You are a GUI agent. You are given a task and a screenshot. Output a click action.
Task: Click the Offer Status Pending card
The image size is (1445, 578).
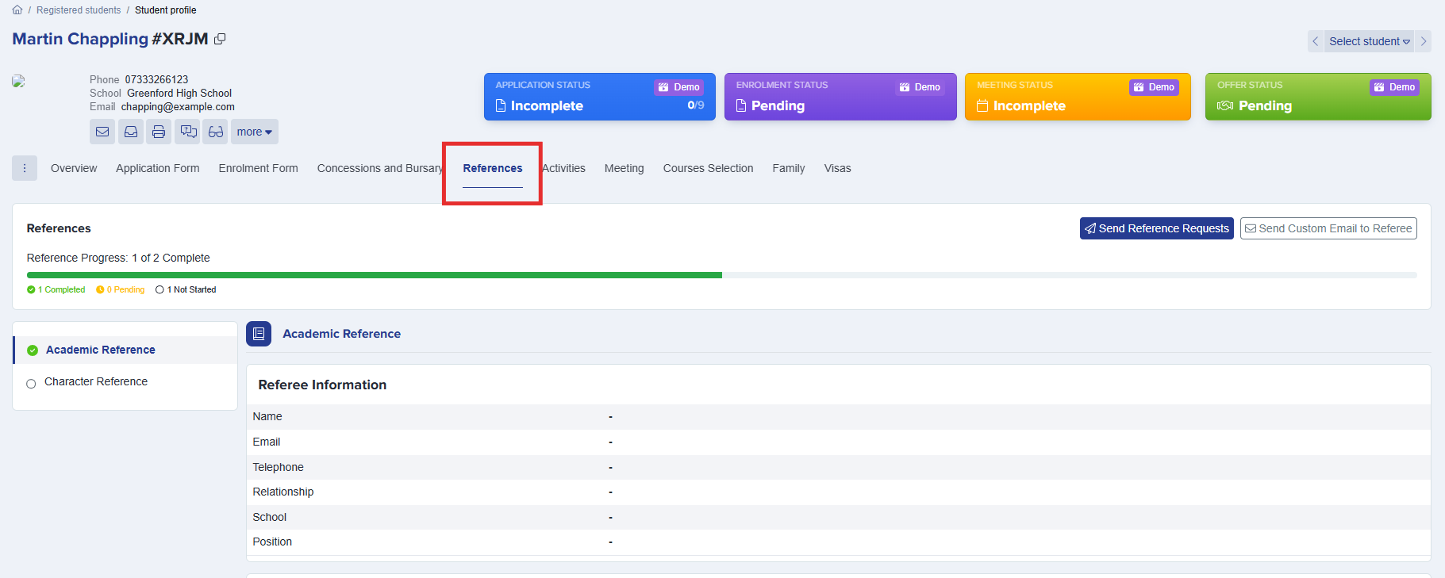click(x=1318, y=97)
